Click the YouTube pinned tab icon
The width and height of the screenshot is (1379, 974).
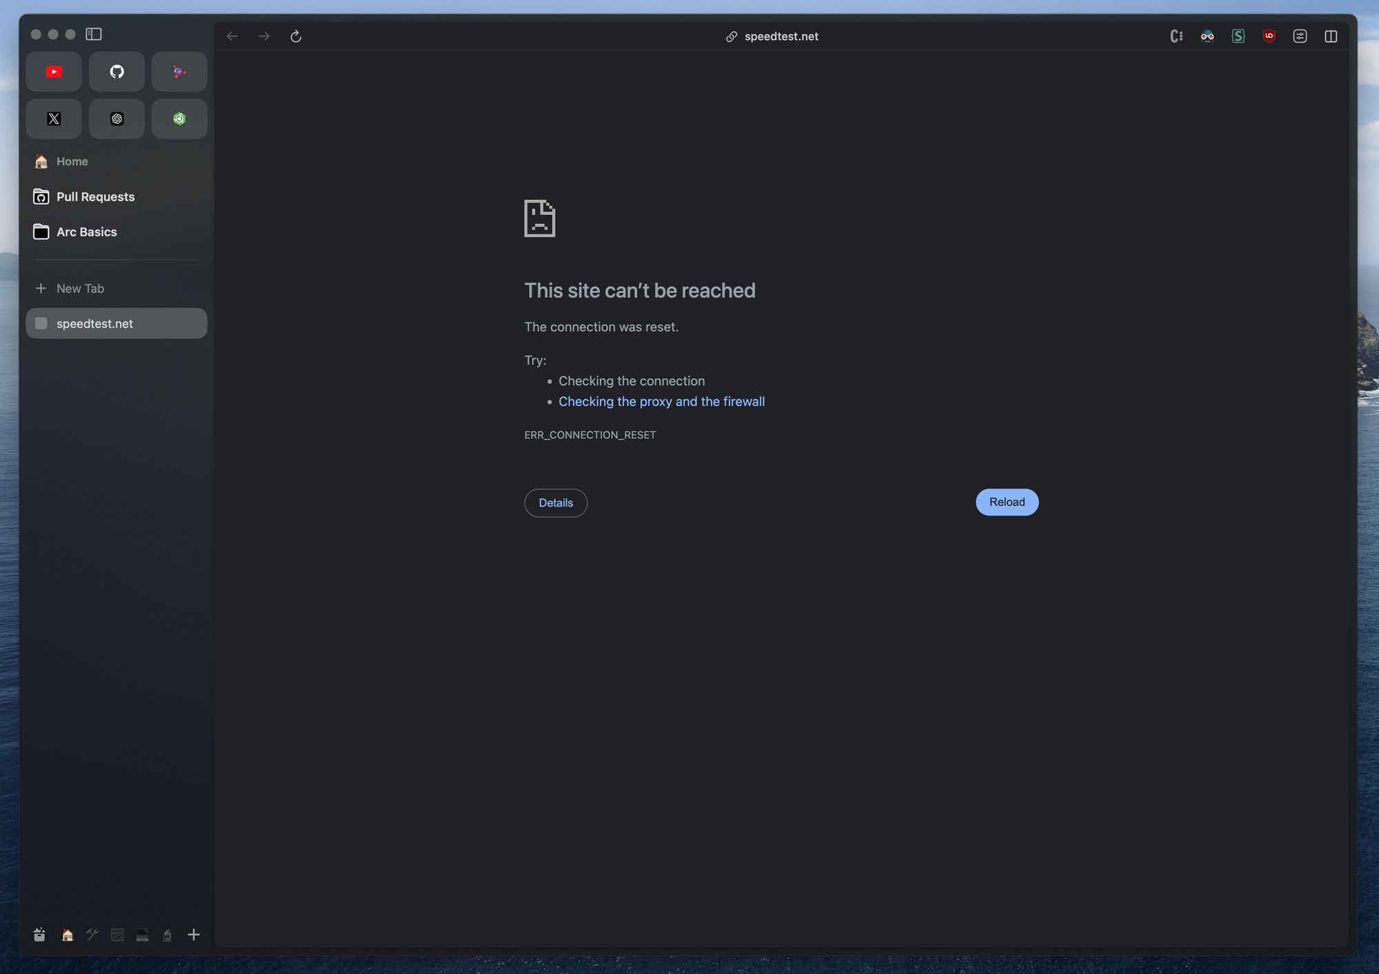tap(54, 70)
